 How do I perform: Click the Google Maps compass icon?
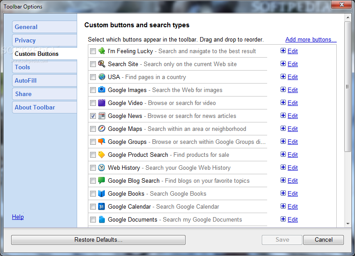[x=102, y=129]
